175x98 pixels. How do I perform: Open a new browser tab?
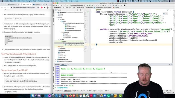tap(47, 4)
